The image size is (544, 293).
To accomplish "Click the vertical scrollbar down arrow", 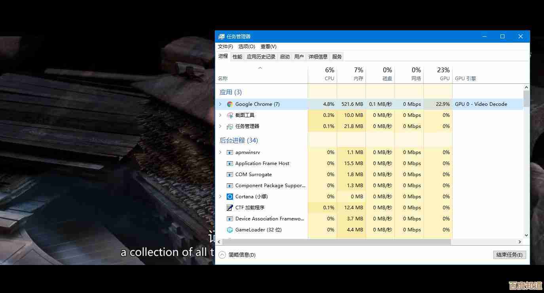I will click(x=526, y=235).
